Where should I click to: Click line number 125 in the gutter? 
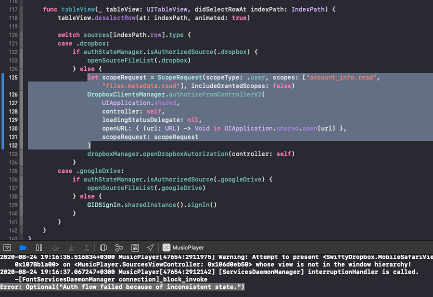[x=13, y=77]
